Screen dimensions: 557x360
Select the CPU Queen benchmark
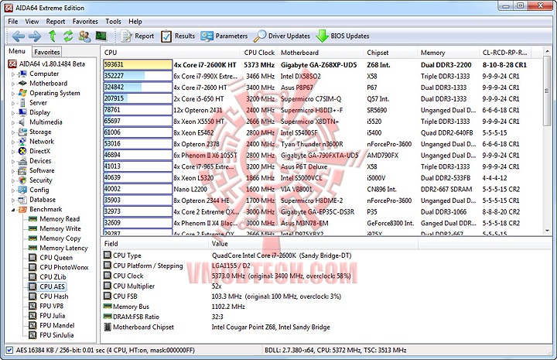[x=56, y=257]
